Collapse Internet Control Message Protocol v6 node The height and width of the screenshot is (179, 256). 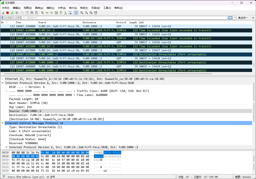[2, 123]
